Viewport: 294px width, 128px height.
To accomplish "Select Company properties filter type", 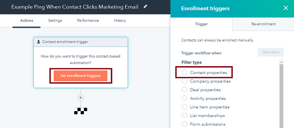I will click(x=206, y=81).
